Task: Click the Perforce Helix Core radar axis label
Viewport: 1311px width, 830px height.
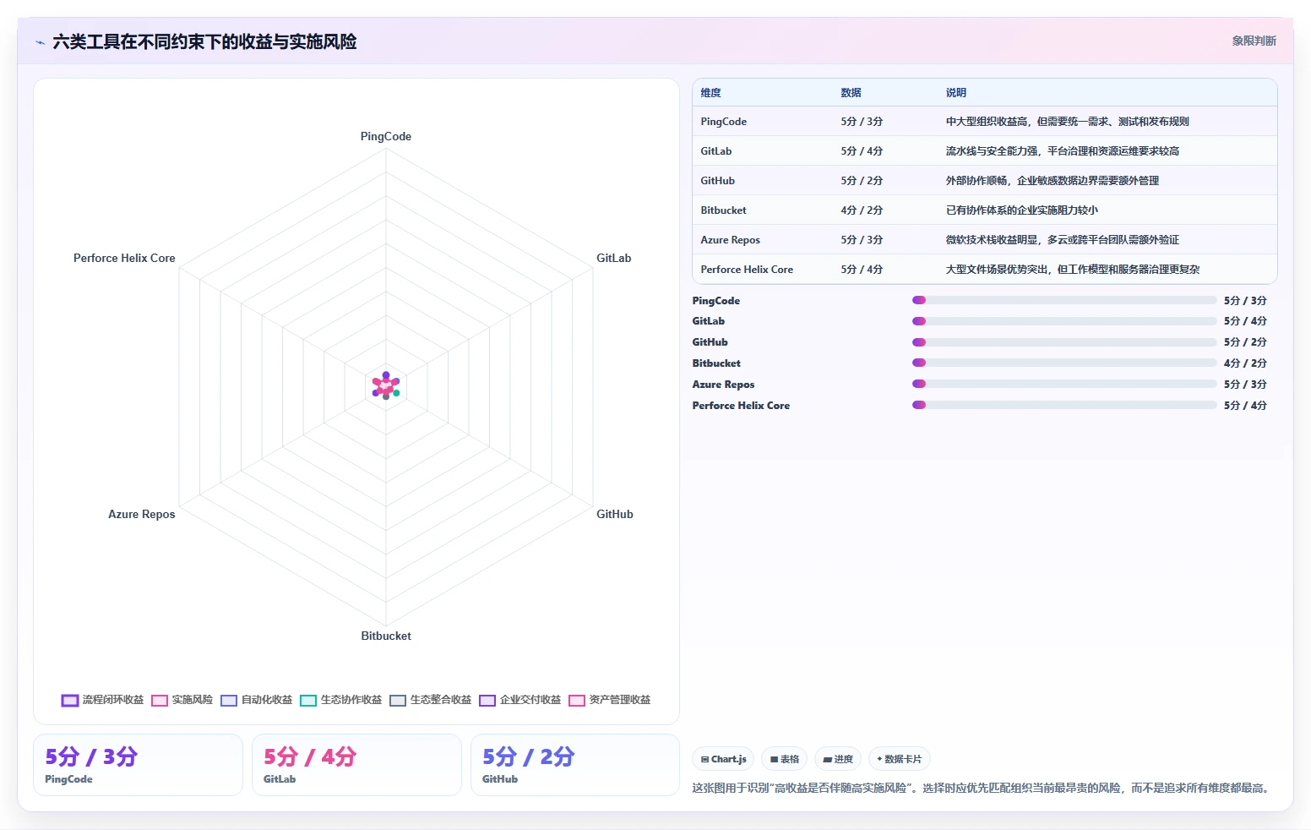Action: 124,258
